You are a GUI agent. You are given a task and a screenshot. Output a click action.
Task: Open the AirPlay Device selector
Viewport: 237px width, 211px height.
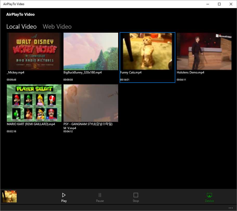209,197
